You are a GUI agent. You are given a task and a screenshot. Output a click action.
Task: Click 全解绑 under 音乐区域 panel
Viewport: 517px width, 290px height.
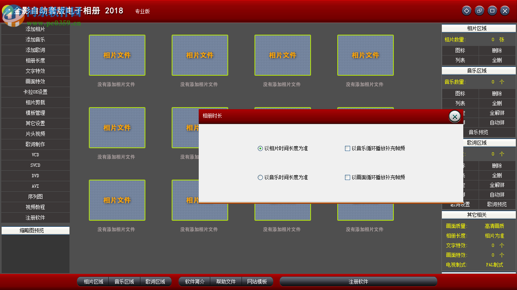(x=497, y=113)
